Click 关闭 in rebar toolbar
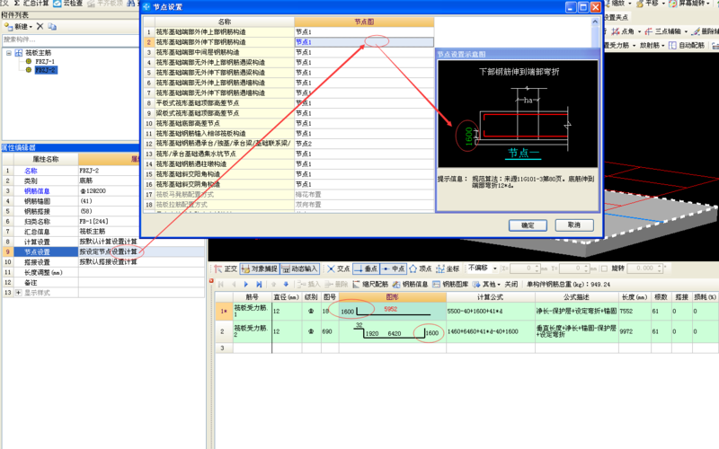 click(x=511, y=285)
